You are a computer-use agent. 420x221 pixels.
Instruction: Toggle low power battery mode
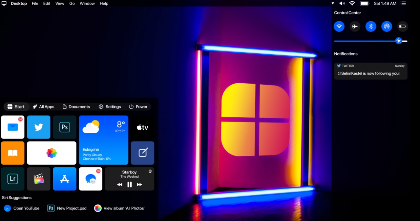403,26
